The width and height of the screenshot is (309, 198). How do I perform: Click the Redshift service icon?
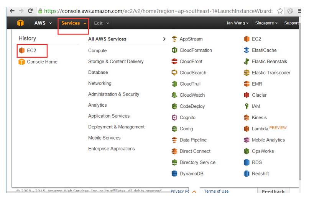pos(247,174)
